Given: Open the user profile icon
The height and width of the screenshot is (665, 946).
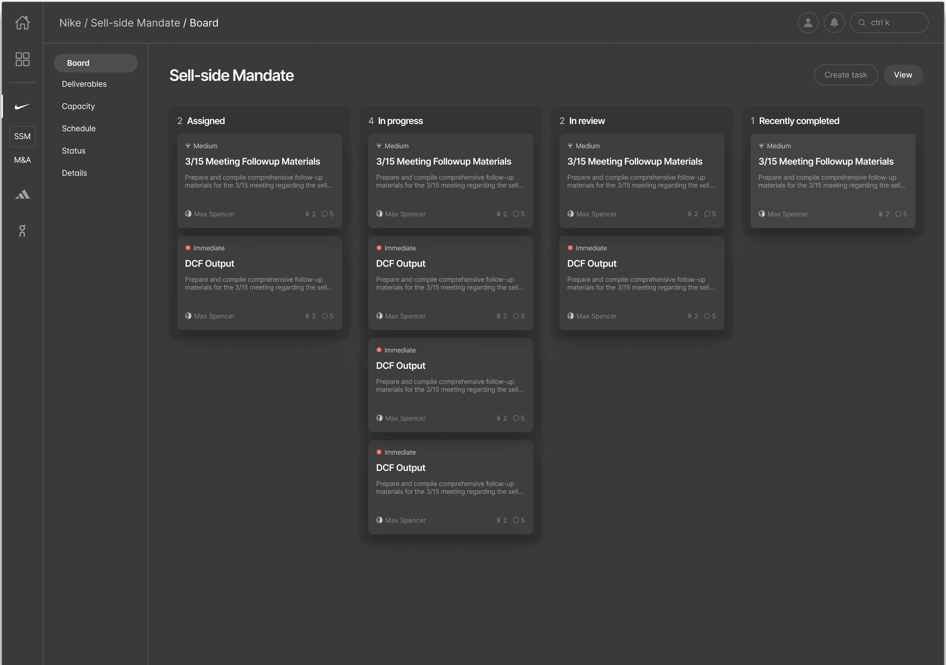Looking at the screenshot, I should 808,23.
